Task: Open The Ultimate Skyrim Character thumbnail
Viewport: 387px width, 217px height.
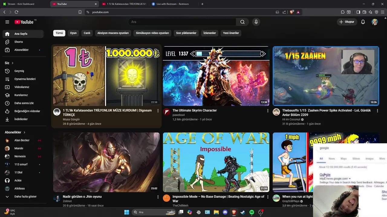Action: point(216,76)
